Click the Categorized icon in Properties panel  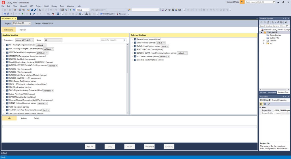[261, 104]
